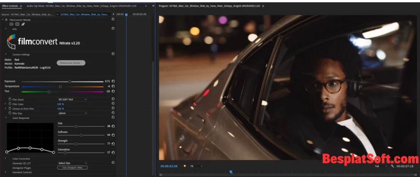Select the pen mask tool
Image resolution: width=420 pixels, height=177 pixels.
(x=23, y=24)
